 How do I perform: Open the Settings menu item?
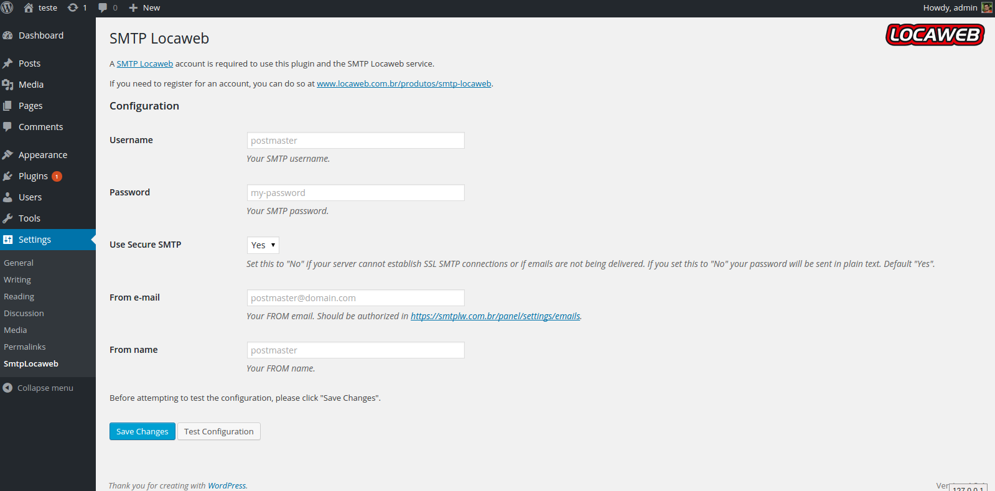[48, 240]
